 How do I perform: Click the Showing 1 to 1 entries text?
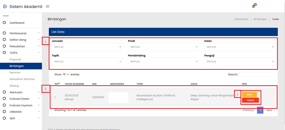click(70, 110)
